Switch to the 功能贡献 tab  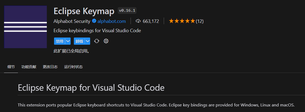click(x=29, y=67)
